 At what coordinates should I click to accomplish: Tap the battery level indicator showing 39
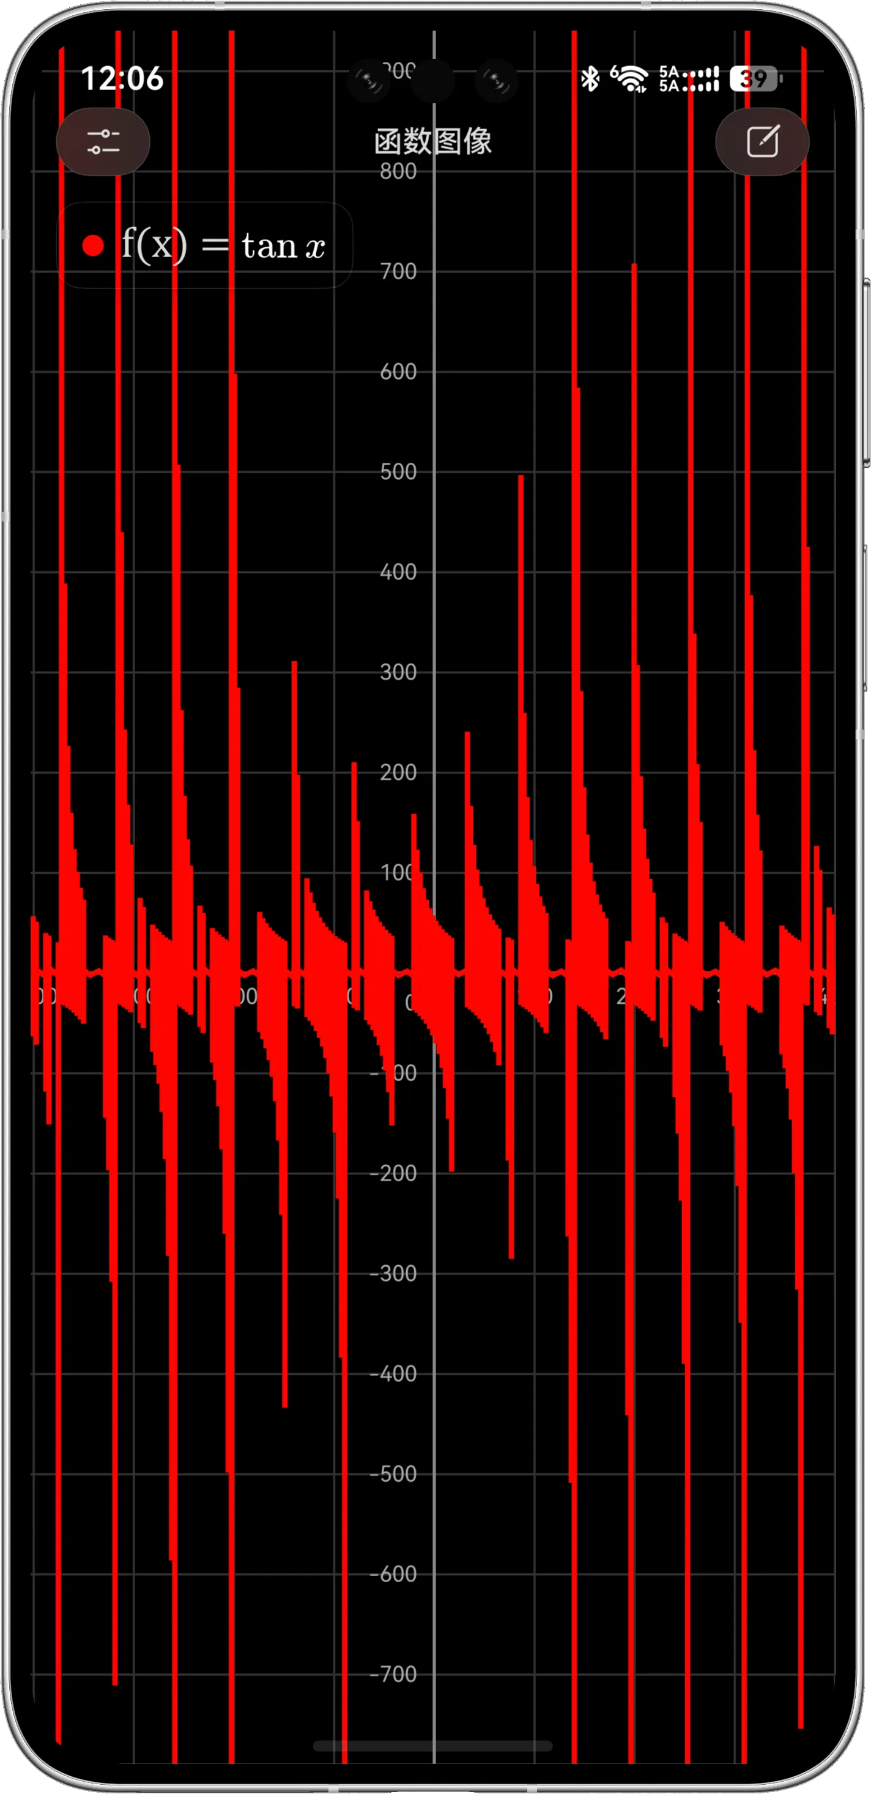[755, 79]
